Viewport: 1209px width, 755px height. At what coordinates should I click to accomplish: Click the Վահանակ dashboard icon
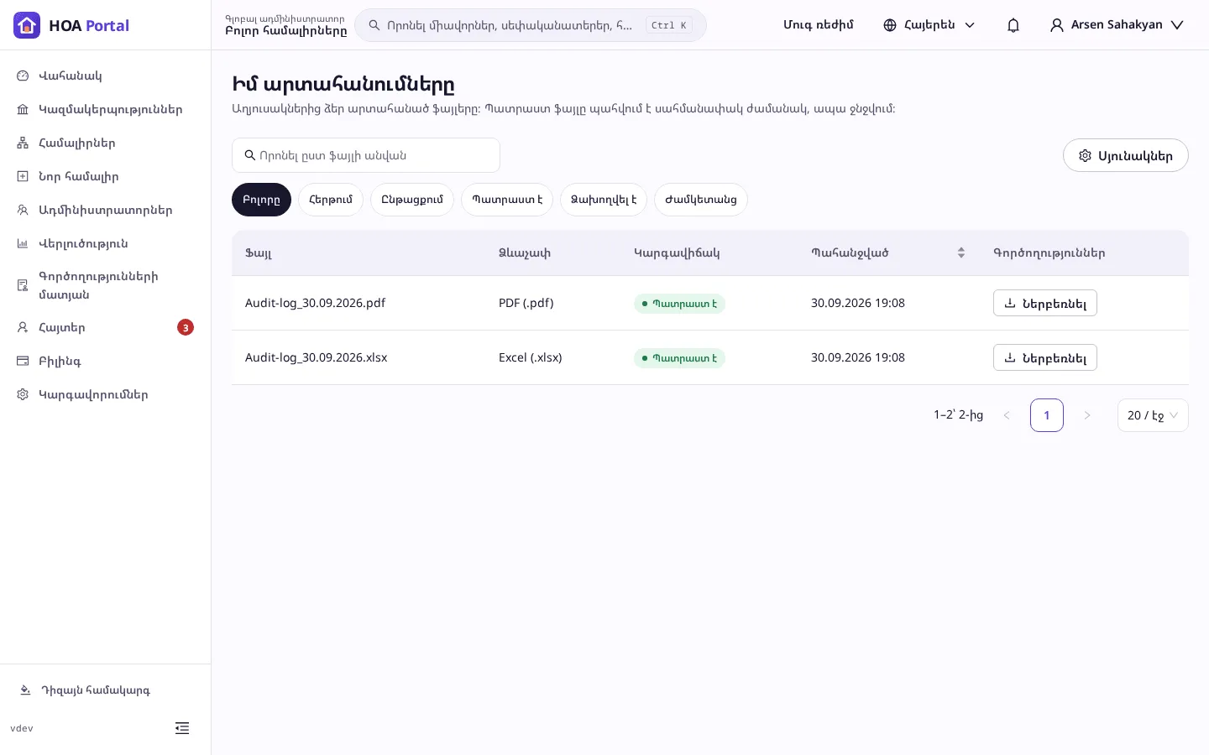[x=23, y=75]
